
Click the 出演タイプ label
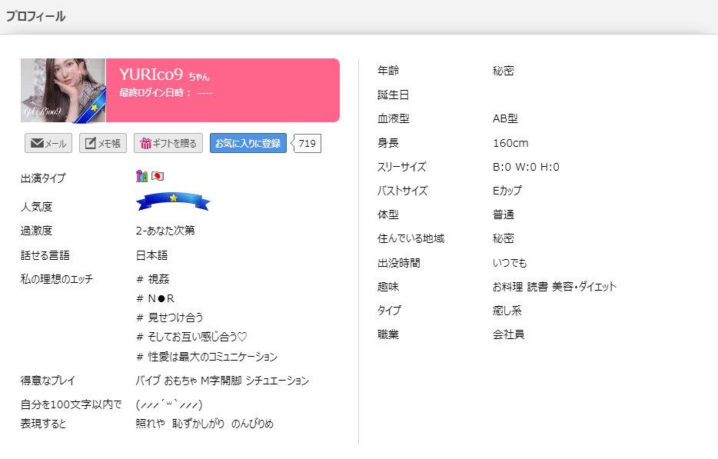coord(43,178)
